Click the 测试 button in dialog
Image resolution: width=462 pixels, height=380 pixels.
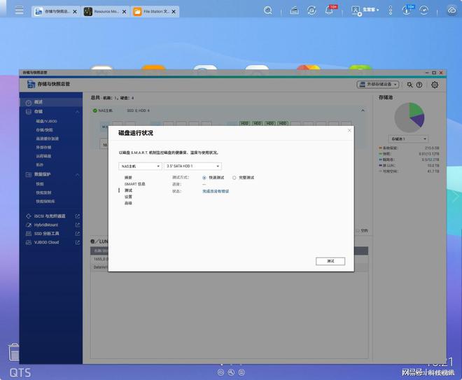tap(330, 261)
